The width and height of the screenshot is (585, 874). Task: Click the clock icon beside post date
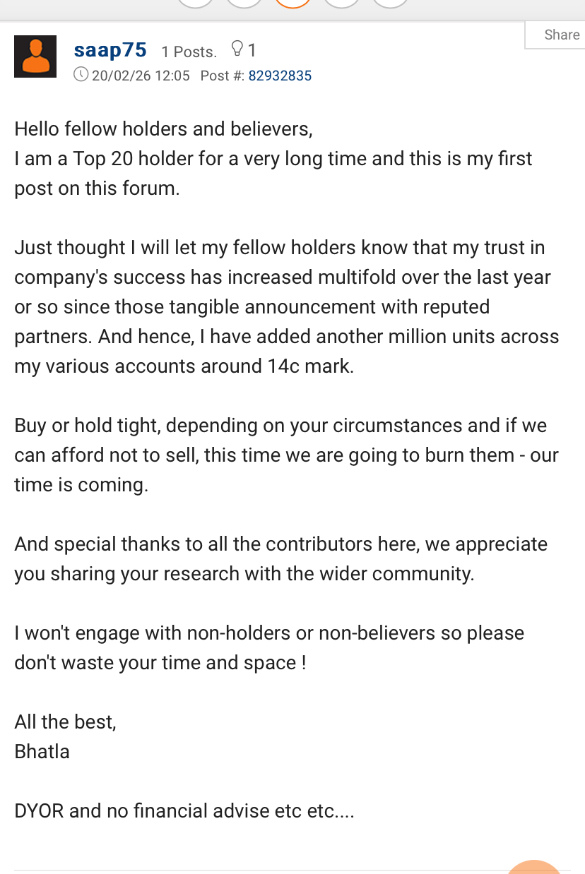81,75
